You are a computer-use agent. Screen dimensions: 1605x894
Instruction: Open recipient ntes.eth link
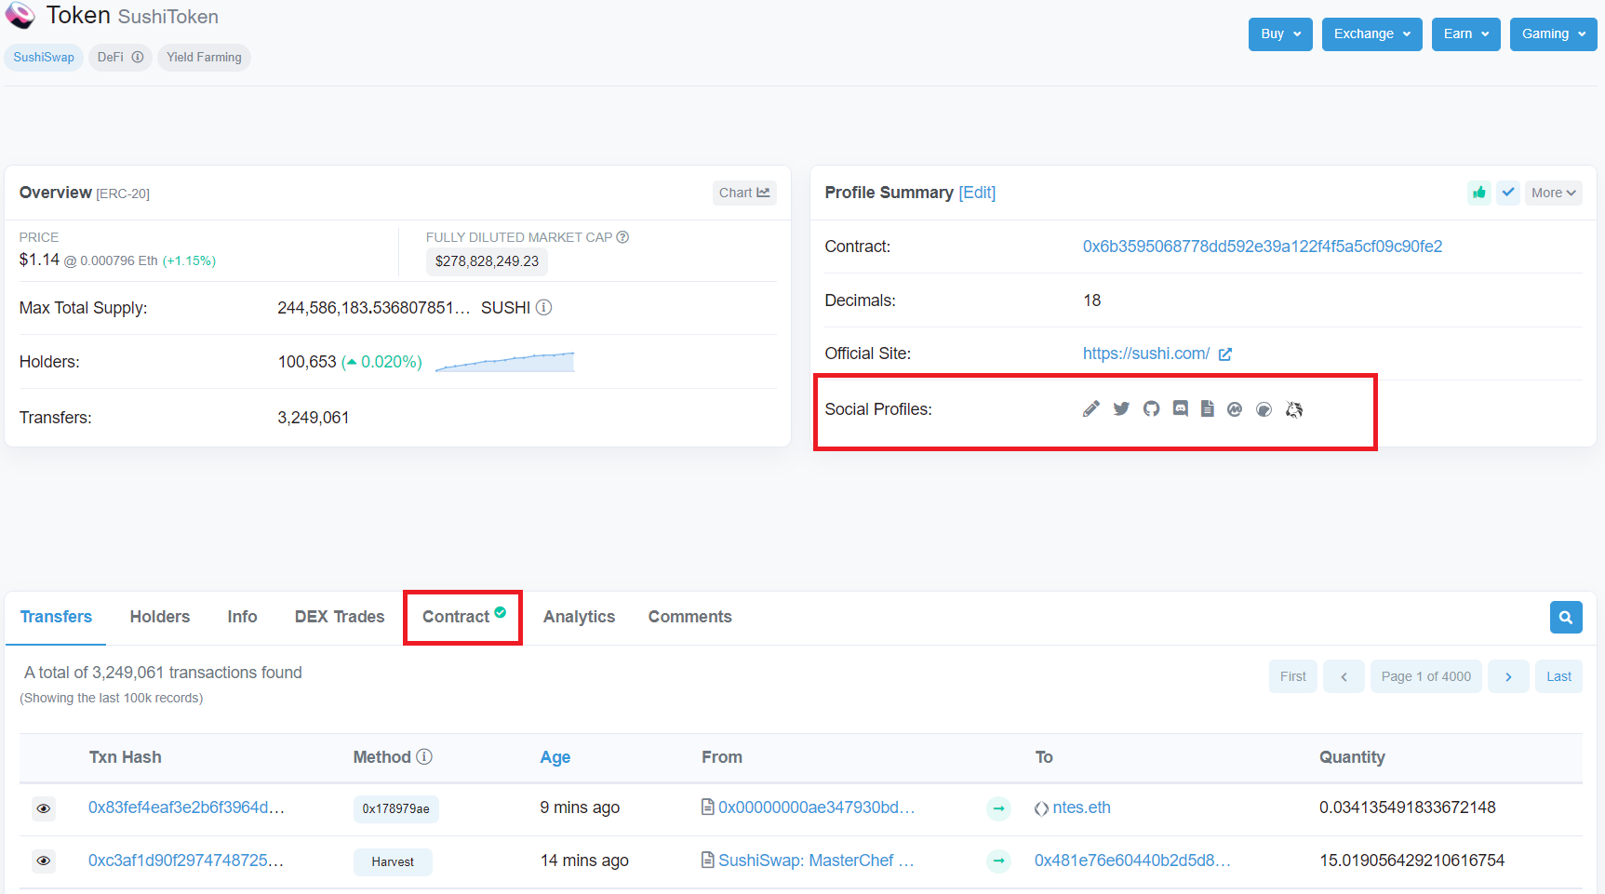coord(1082,807)
